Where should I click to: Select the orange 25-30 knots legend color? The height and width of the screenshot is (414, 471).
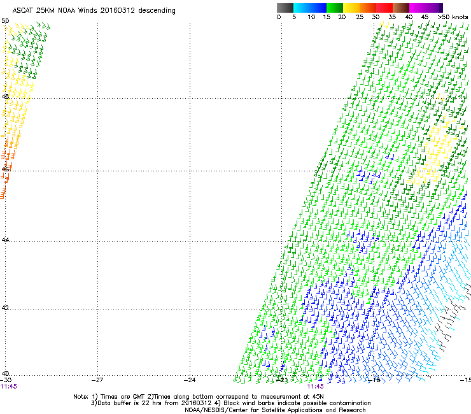[368, 8]
